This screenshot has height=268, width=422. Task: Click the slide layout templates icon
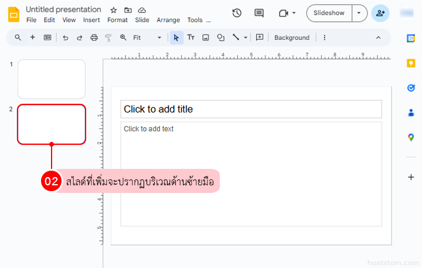(x=47, y=38)
